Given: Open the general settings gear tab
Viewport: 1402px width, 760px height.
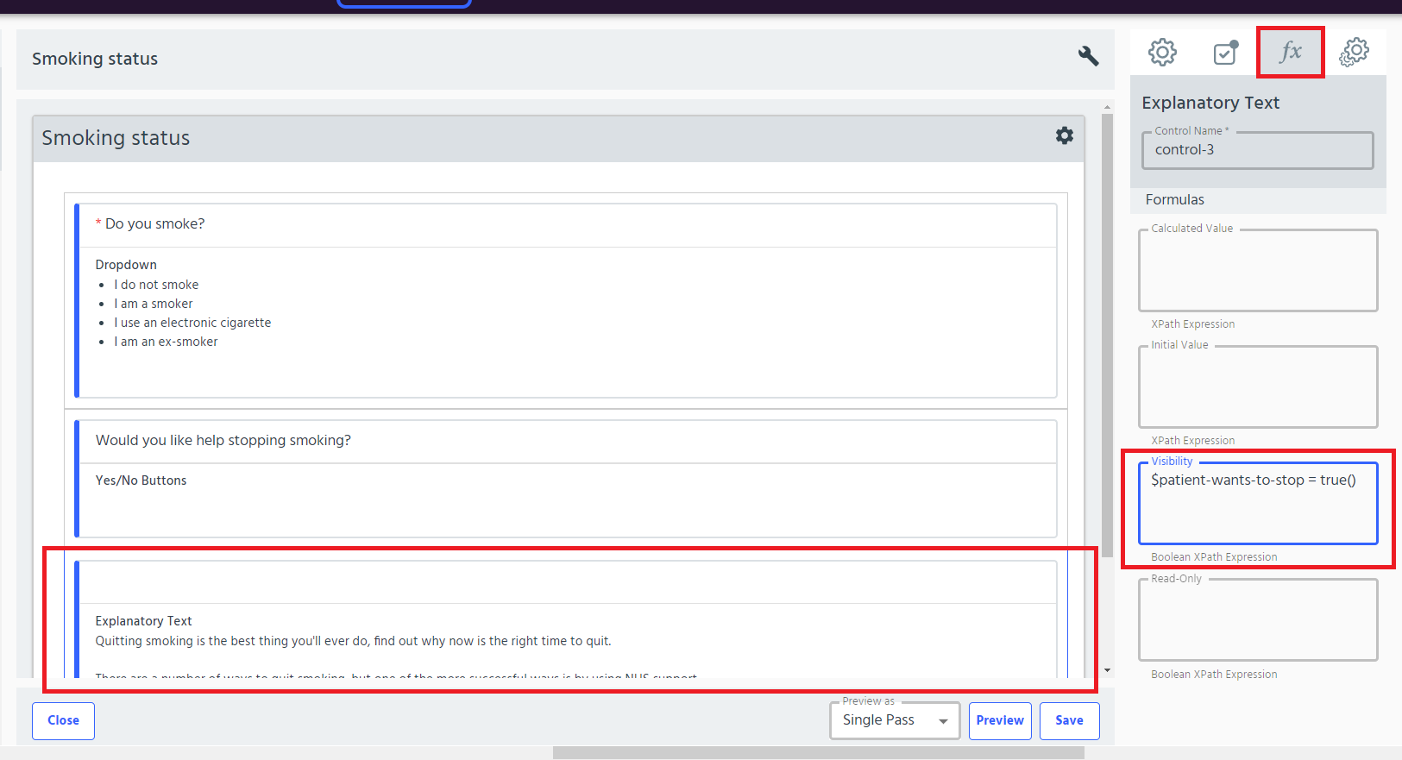Looking at the screenshot, I should click(1162, 53).
